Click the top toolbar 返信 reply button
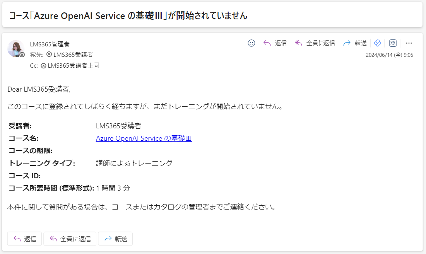426x254 pixels. pos(275,43)
